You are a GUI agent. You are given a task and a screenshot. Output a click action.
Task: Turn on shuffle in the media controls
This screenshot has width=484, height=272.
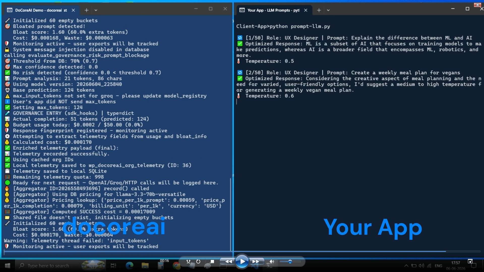point(188,262)
